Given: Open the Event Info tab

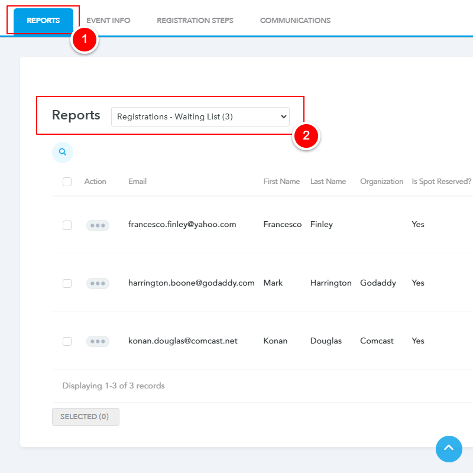Looking at the screenshot, I should point(108,20).
